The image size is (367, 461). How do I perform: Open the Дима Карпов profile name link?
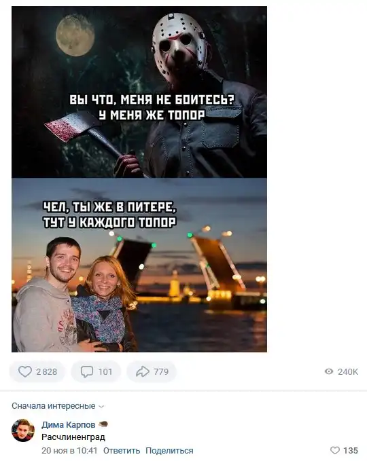click(68, 425)
